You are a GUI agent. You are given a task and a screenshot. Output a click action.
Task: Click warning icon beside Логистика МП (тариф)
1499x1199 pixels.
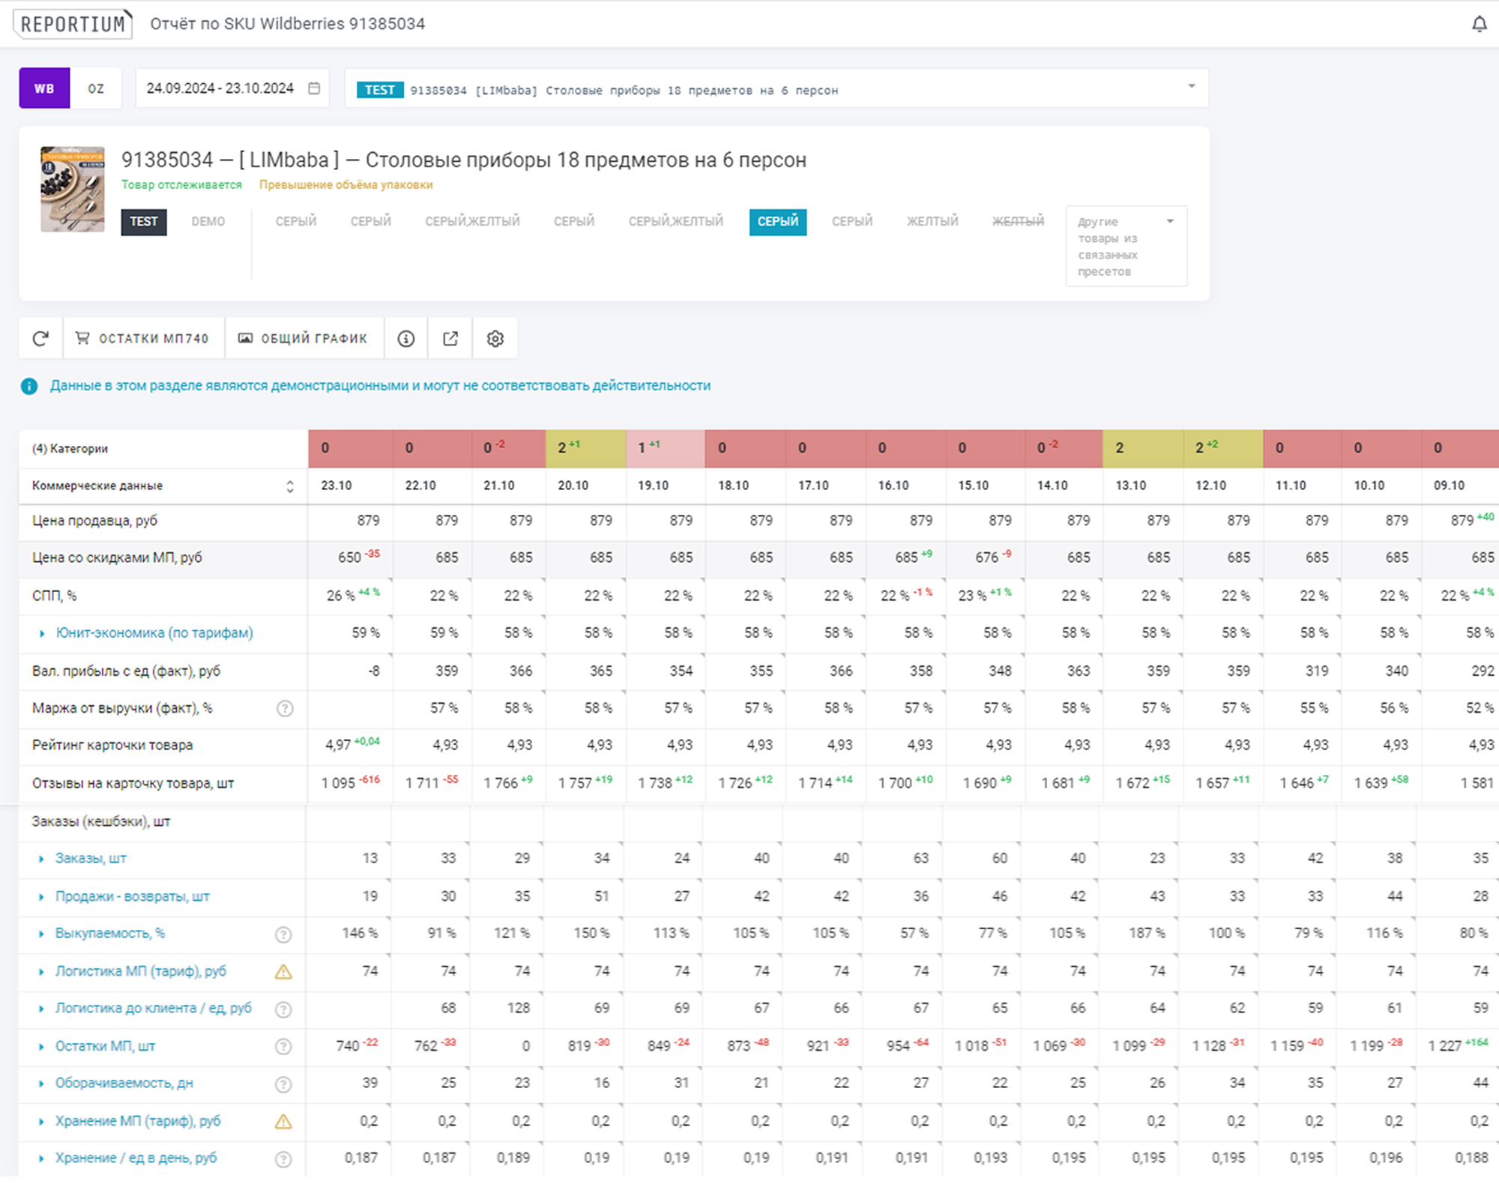(283, 972)
